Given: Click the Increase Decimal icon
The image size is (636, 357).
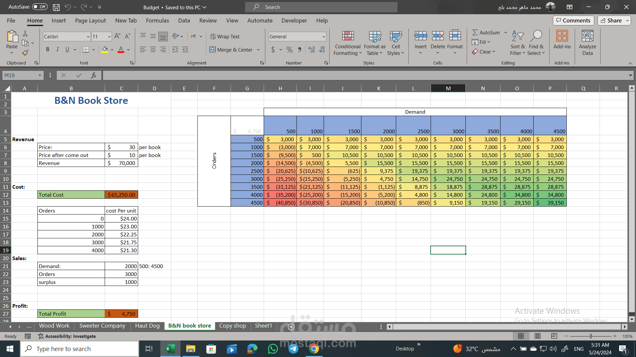Looking at the screenshot, I should (x=311, y=50).
